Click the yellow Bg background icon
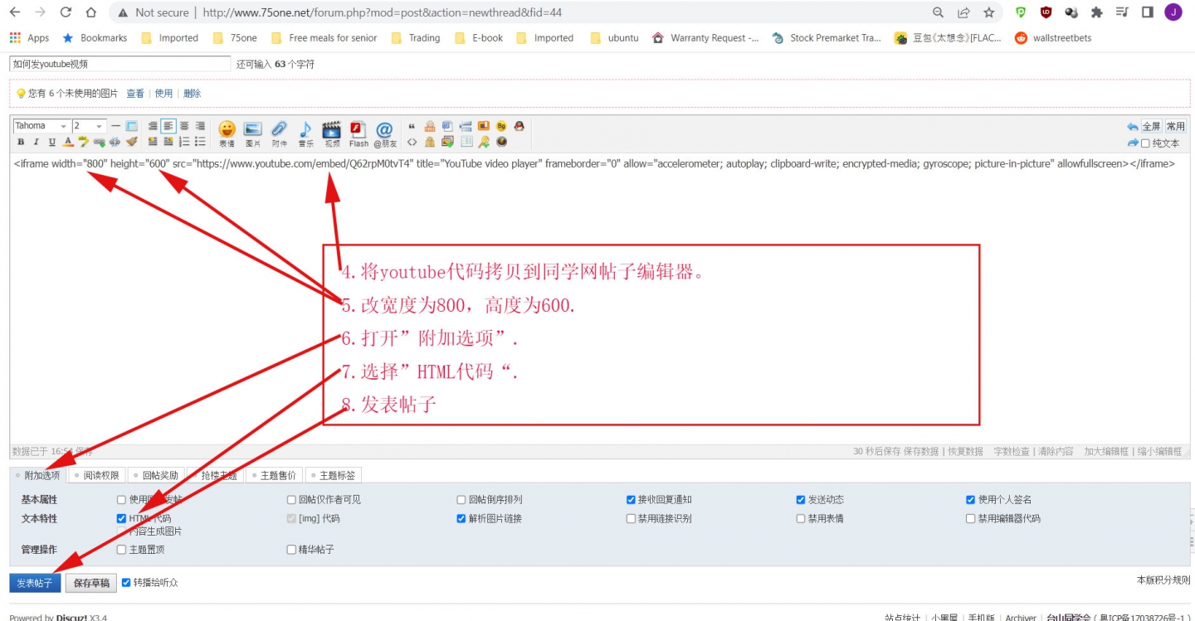Viewport: 1195px width, 621px height. click(501, 126)
